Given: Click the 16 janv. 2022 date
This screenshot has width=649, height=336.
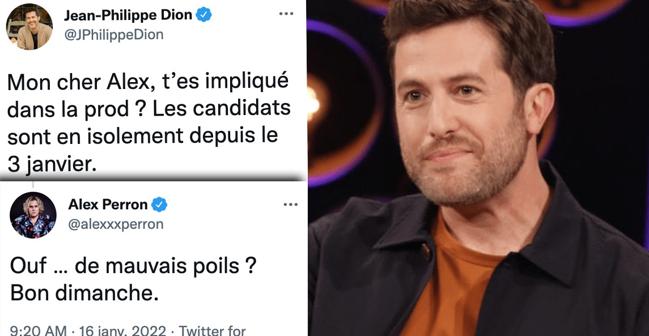Looking at the screenshot, I should pyautogui.click(x=122, y=331).
